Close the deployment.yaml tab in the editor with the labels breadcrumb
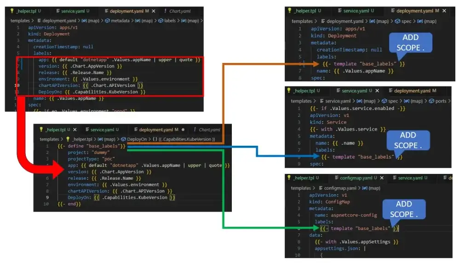The width and height of the screenshot is (471, 264). click(x=154, y=11)
